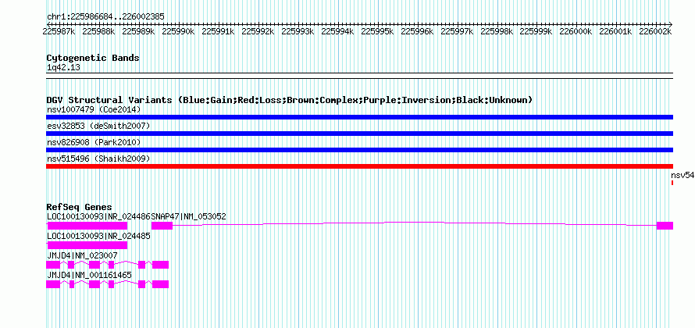Click the blue gain bar for esv32853
This screenshot has width=695, height=328.
[x=359, y=134]
